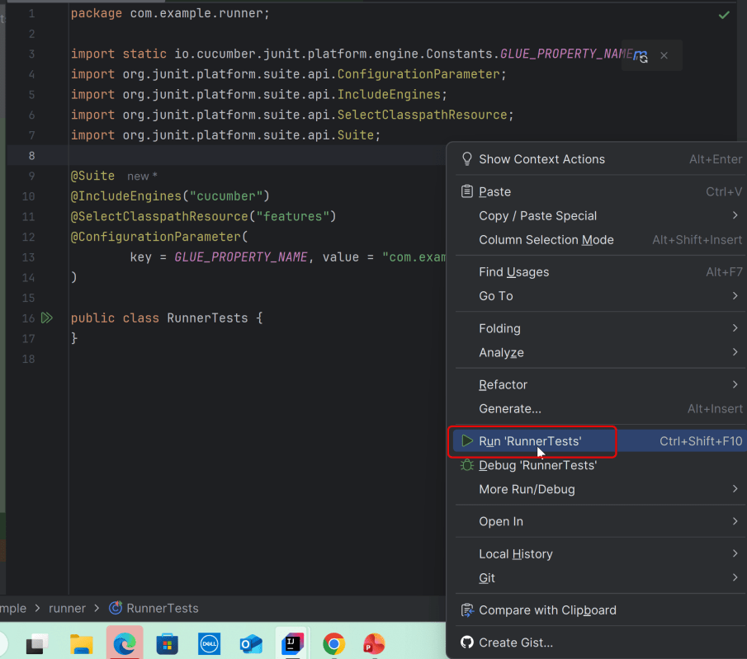Expand the Copy / Paste Special submenu
747x659 pixels.
coord(537,216)
